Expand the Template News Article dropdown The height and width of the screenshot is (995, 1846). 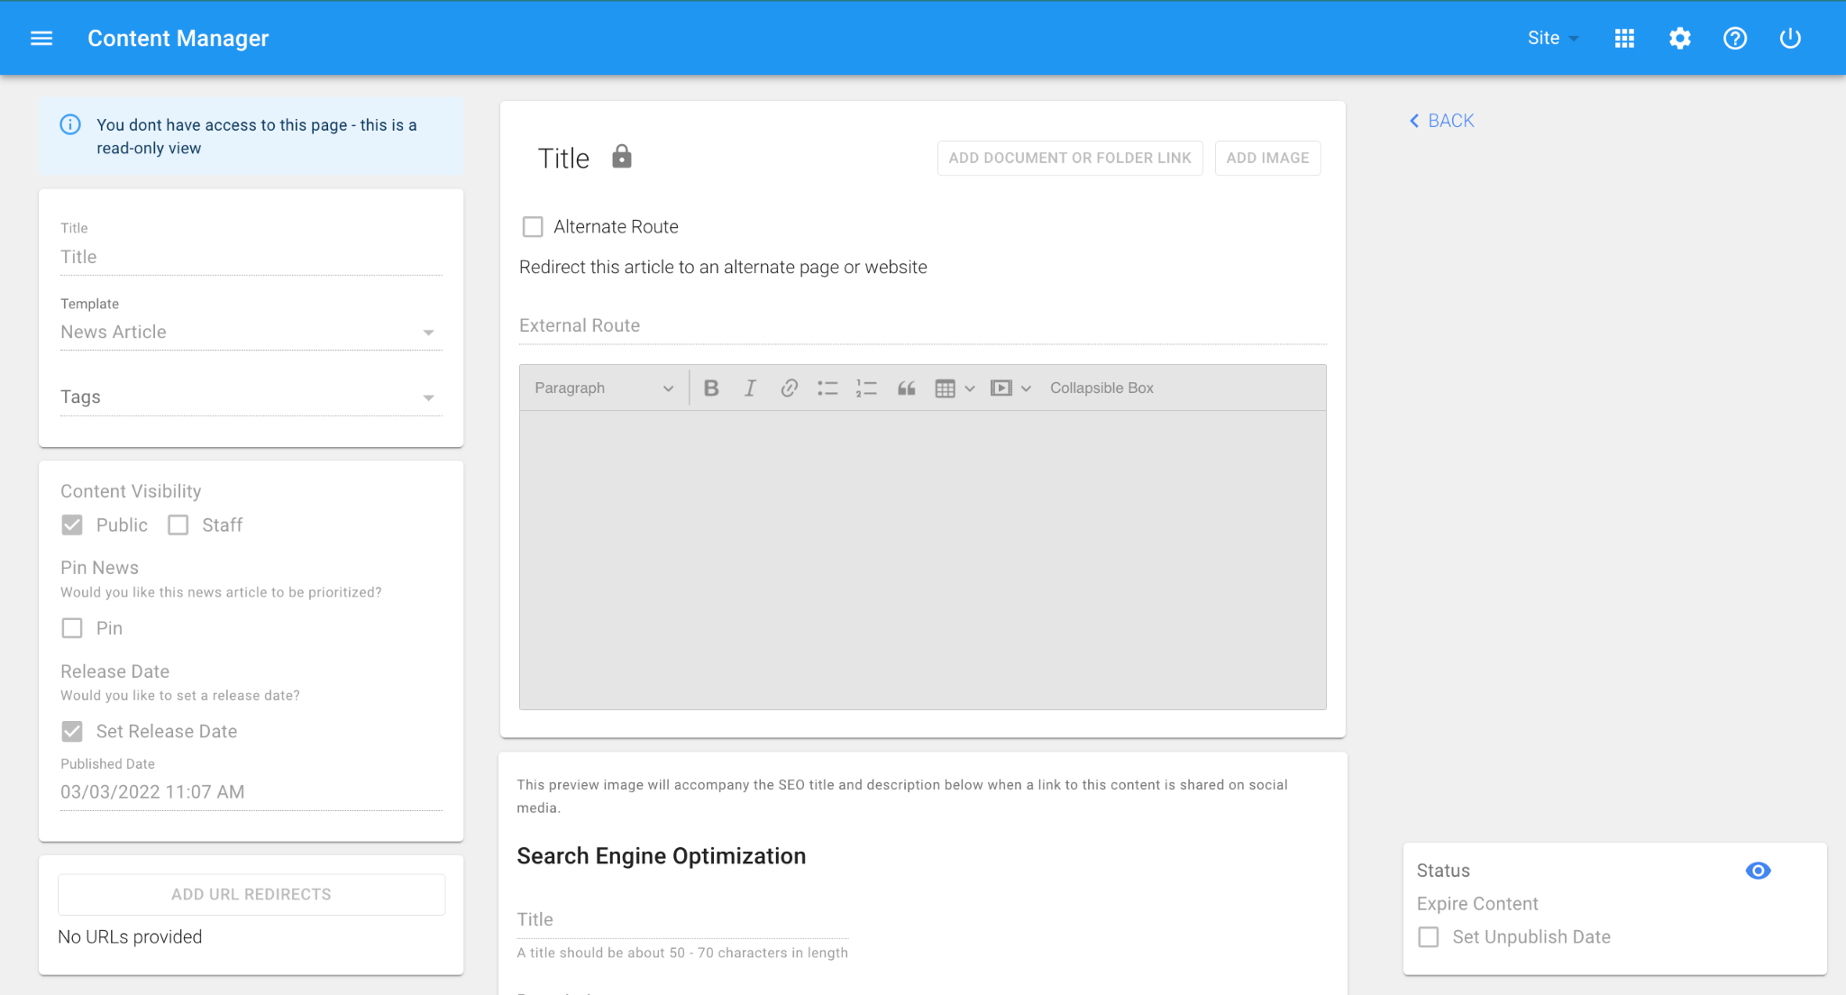[x=251, y=332]
